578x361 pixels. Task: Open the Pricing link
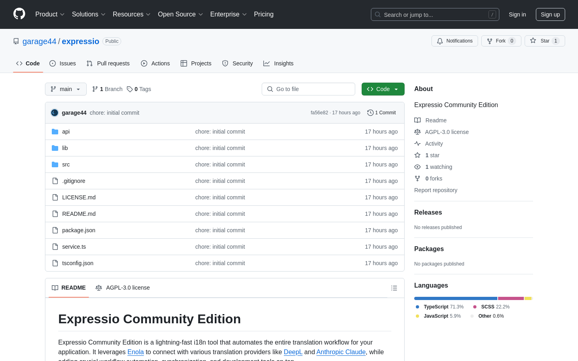[264, 14]
